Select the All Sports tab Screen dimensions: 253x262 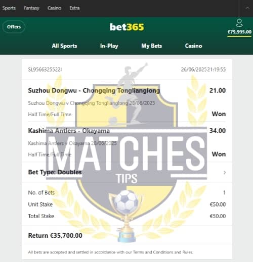click(x=64, y=46)
